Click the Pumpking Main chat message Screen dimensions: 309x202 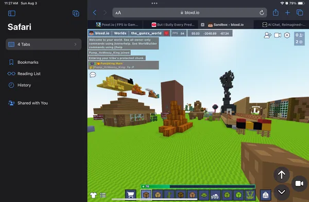pyautogui.click(x=124, y=65)
